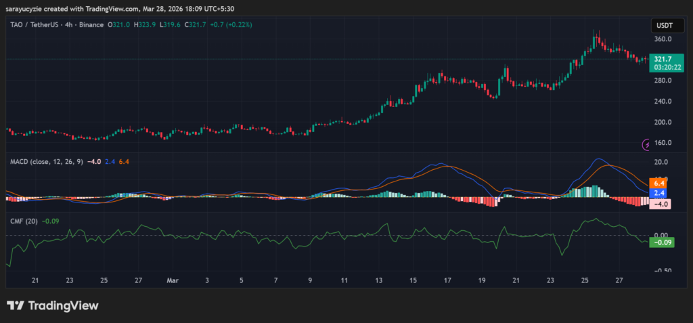Click the orange 6.4 MACD signal tag

coord(659,184)
